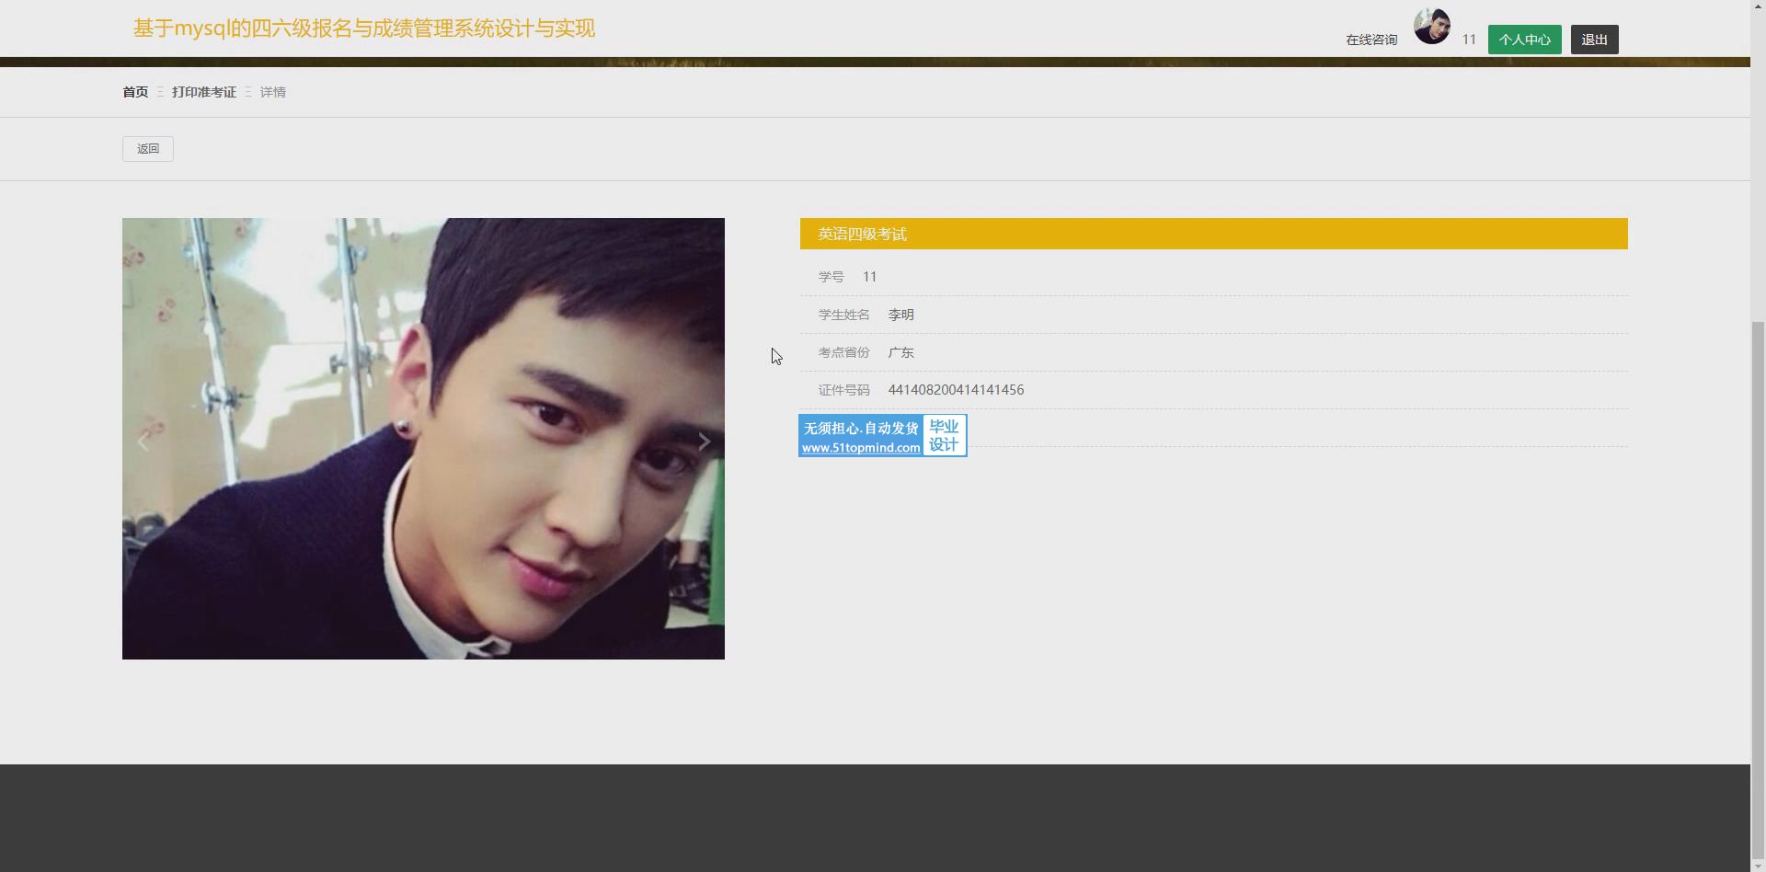Click the username 11 beside the avatar

pos(1469,40)
